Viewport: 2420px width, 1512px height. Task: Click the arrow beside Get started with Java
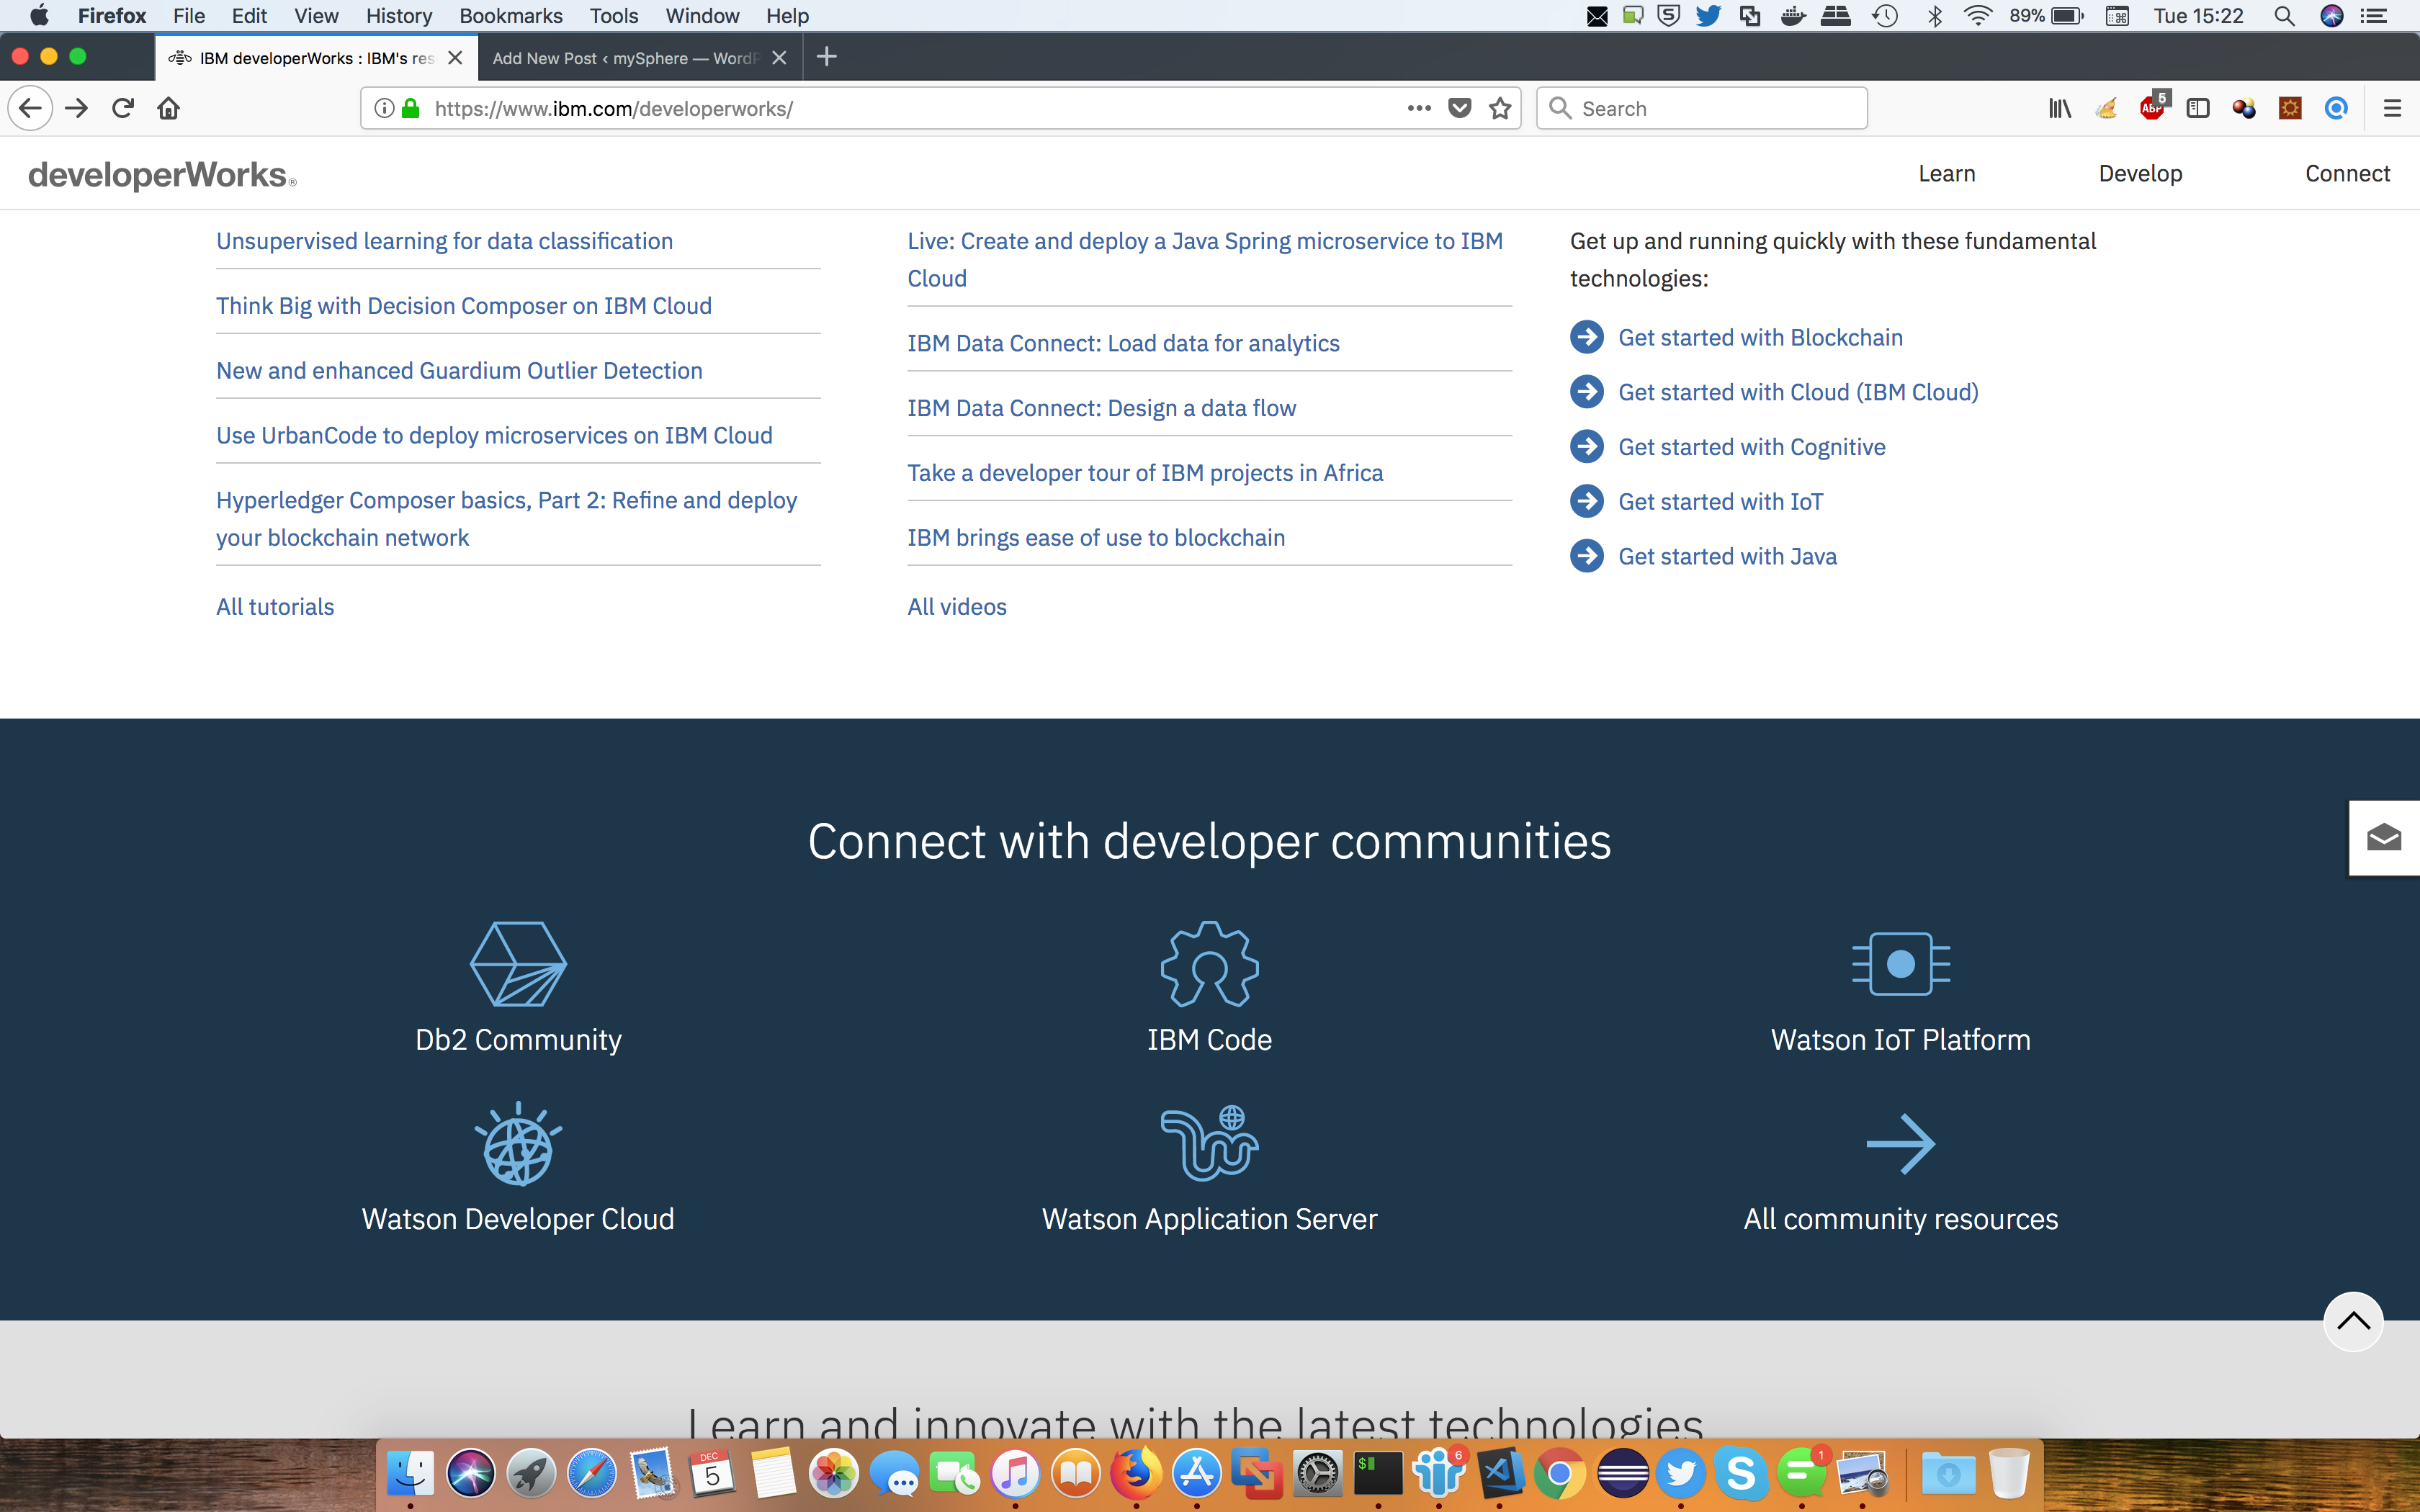[x=1587, y=556]
